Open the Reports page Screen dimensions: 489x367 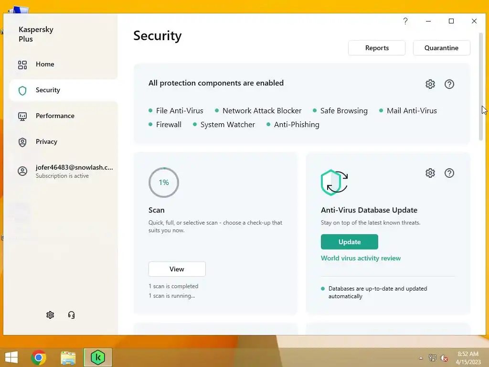377,48
